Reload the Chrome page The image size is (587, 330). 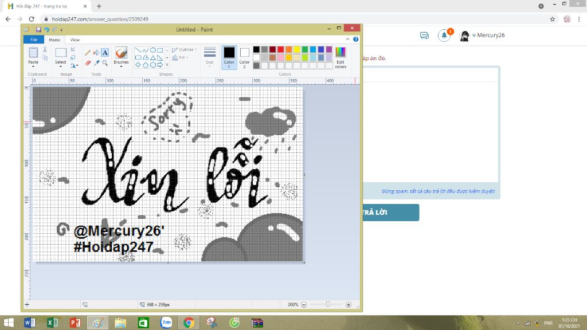tap(32, 19)
